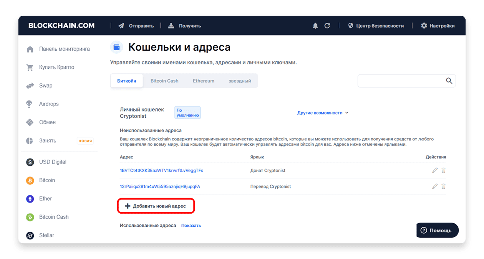
Task: Click the refresh icon in header
Action: point(327,26)
